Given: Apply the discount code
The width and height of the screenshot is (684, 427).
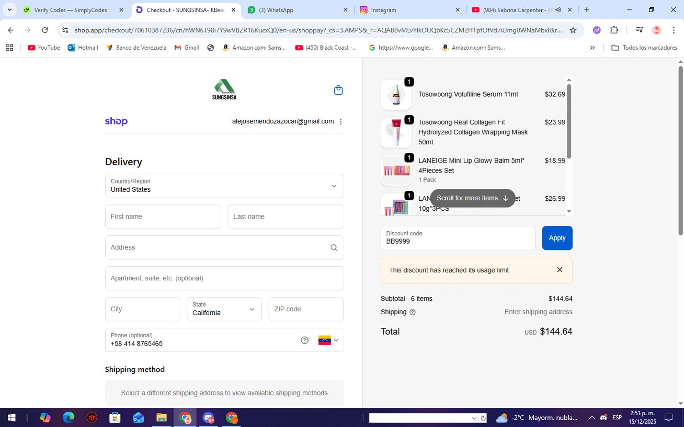Looking at the screenshot, I should click(557, 238).
